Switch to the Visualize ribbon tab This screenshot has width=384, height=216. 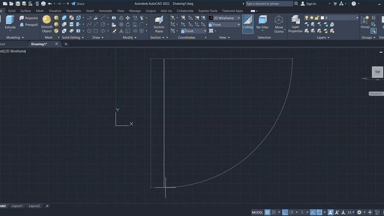55,11
